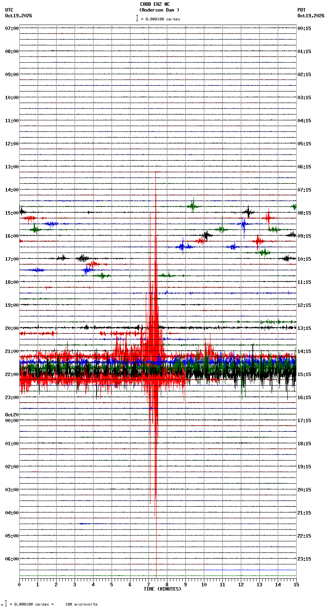Click the 05:15 PDT row label
Screen dimensions: 327x609
pyautogui.click(x=304, y=144)
